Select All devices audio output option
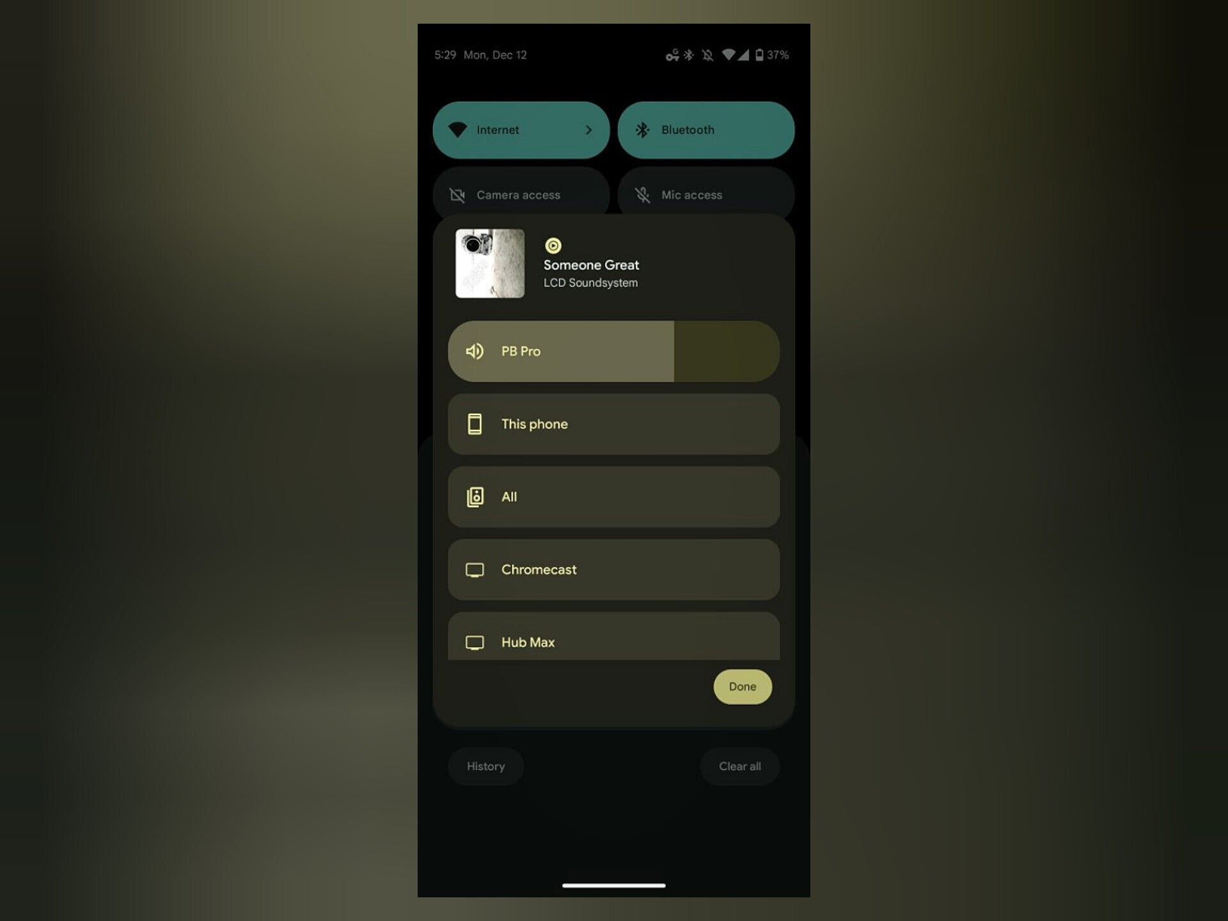This screenshot has width=1228, height=921. (x=614, y=496)
